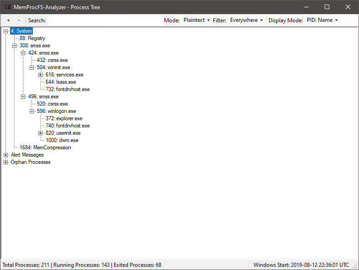Screen dimensions: 359x270
Task: Select the 1000: dwm.exe process
Action: 62,140
